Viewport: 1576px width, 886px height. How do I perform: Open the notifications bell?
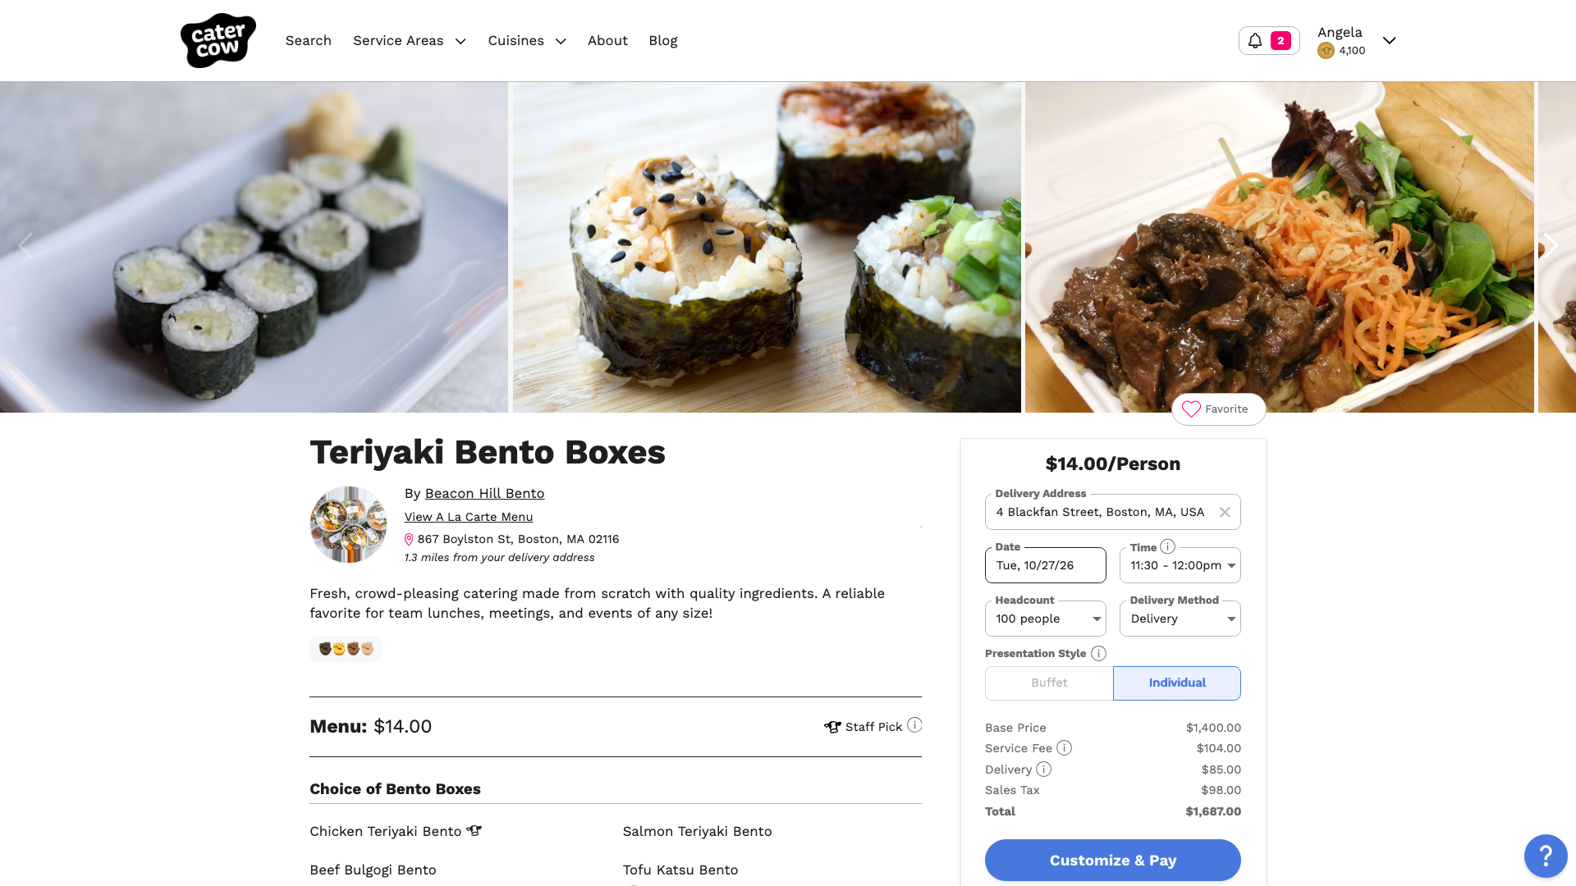coord(1268,40)
